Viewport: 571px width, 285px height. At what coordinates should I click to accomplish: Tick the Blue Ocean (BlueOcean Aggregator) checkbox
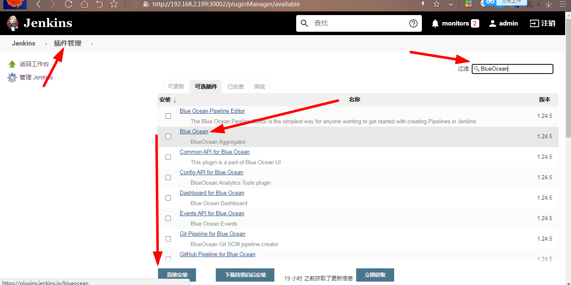click(168, 136)
